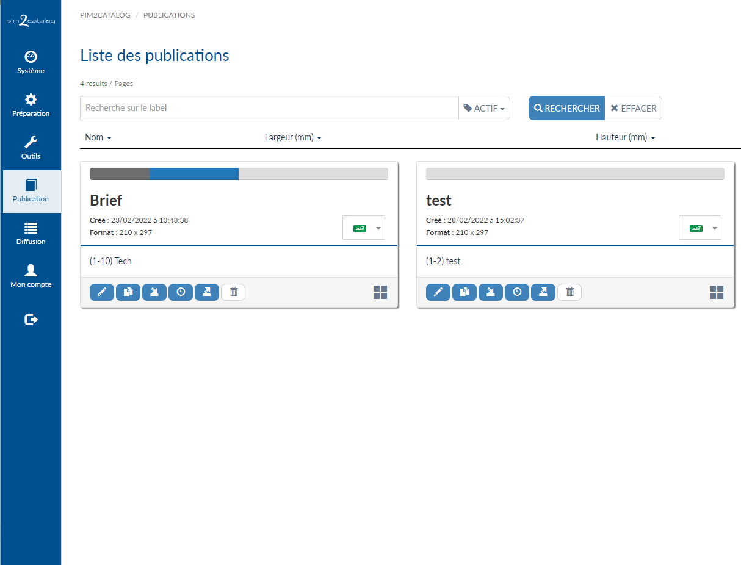Click the PUBLICATIONS breadcrumb

169,15
